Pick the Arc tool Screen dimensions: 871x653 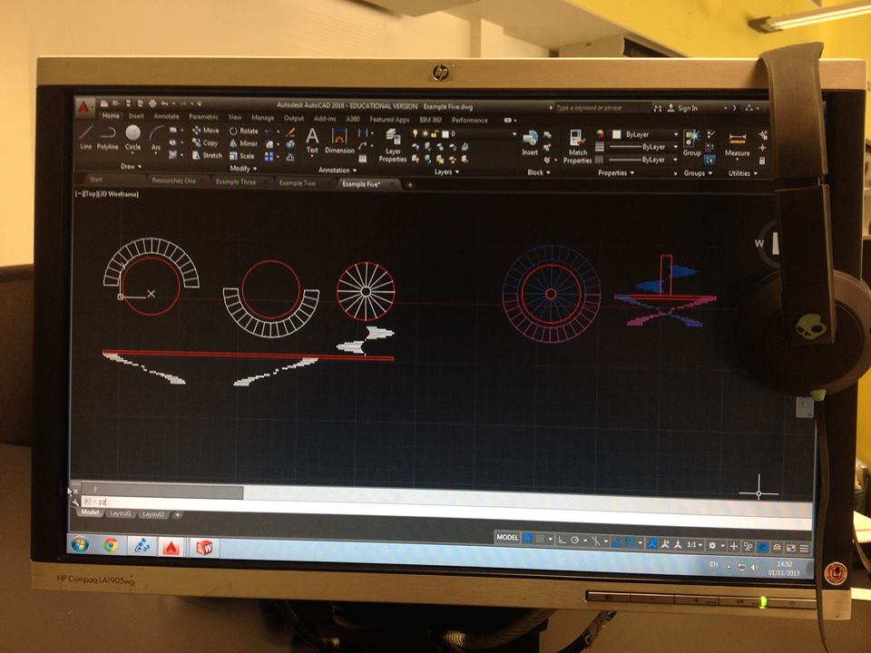click(156, 139)
